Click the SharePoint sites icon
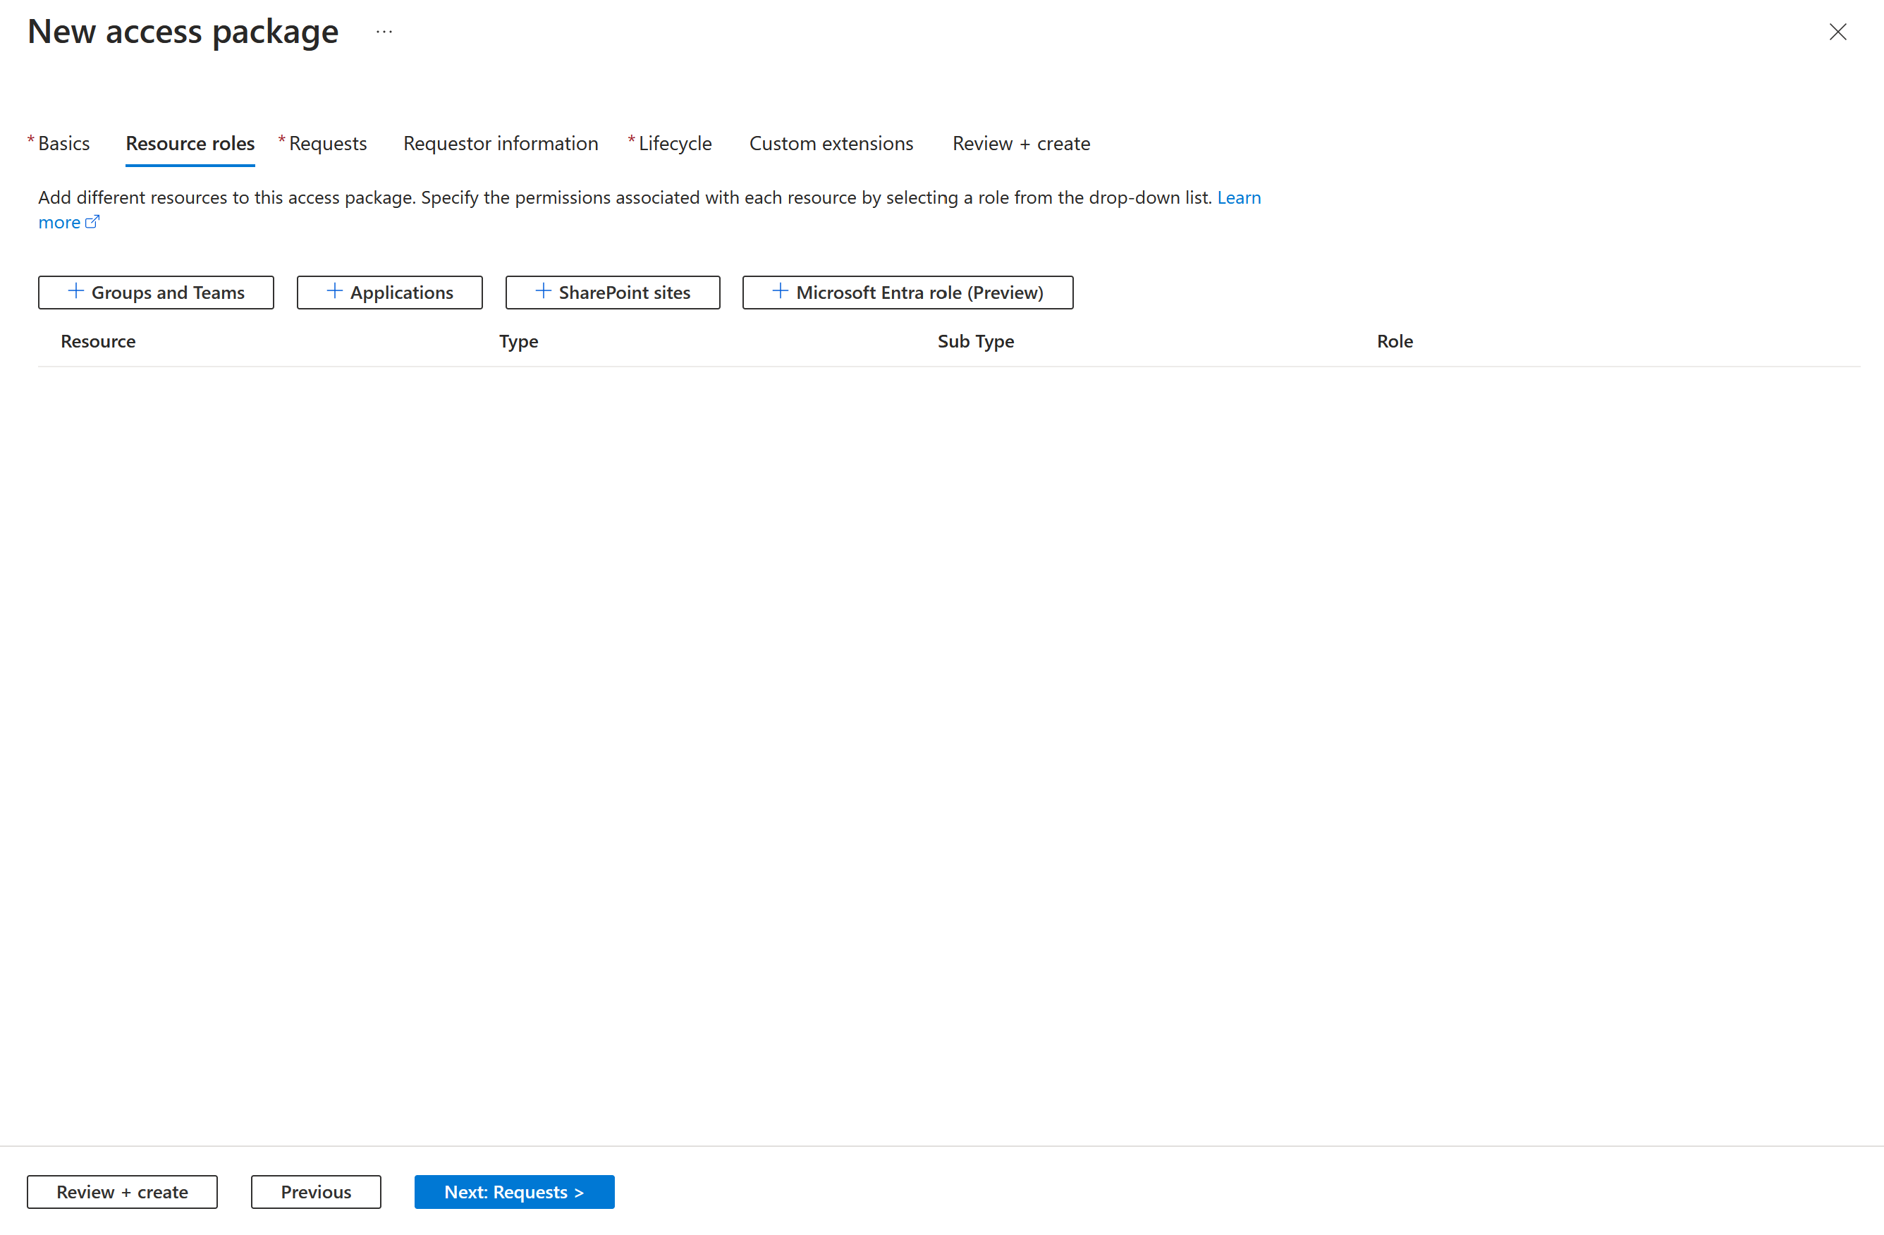The height and width of the screenshot is (1235, 1884). (x=542, y=291)
